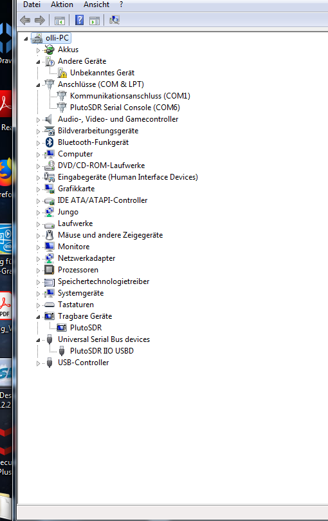This screenshot has height=521, width=328.
Task: Select PlutoSDR Serial Console (COM6) entry
Action: pos(125,108)
